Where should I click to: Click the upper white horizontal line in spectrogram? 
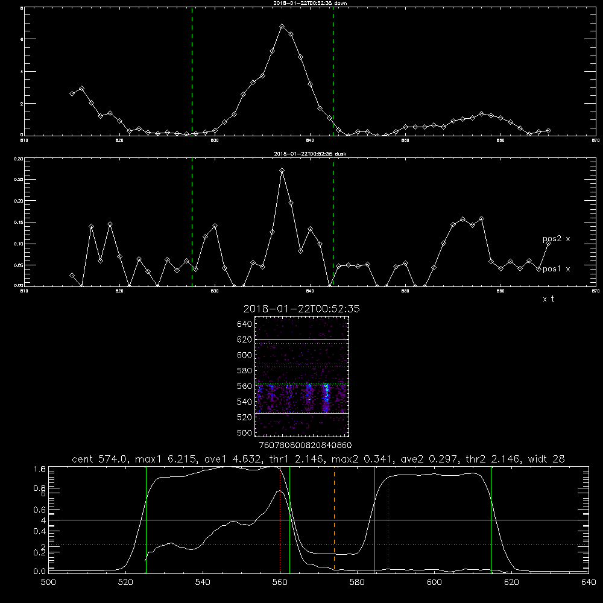pyautogui.click(x=301, y=339)
